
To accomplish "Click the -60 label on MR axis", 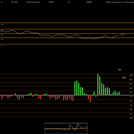I will tap(131, 110).
